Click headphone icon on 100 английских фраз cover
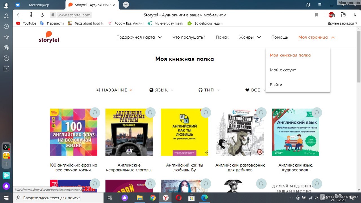361x203 pixels. pyautogui.click(x=94, y=112)
